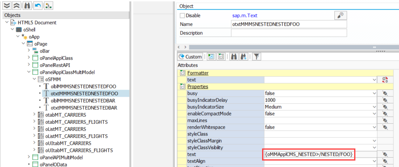Expand all attribute groups icon
399x167 pixels.
211,57
